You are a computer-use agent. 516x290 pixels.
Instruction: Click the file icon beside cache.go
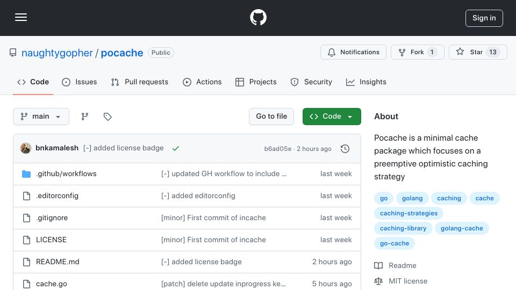tap(26, 284)
